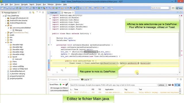The height and width of the screenshot is (103, 184).
Task: Switch to the Java perspective button
Action: 179,8
